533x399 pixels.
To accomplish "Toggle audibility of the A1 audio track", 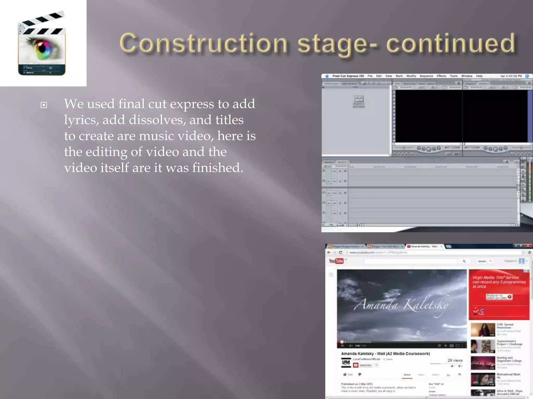I will 324,193.
